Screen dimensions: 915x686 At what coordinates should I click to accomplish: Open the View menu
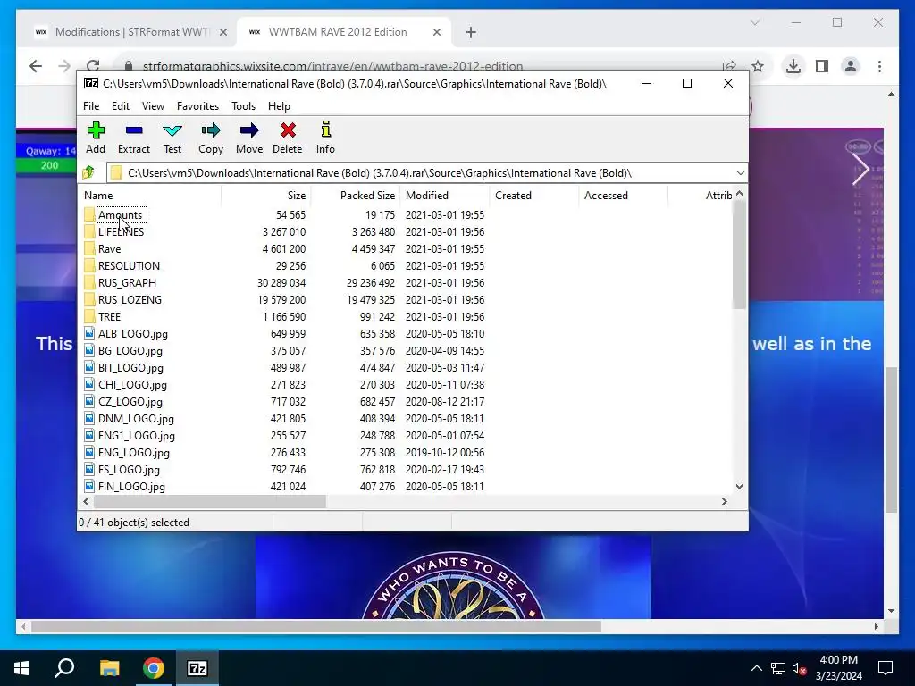point(153,106)
